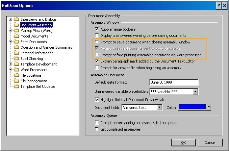Click the Document Assembly folder icon

pos(16,25)
